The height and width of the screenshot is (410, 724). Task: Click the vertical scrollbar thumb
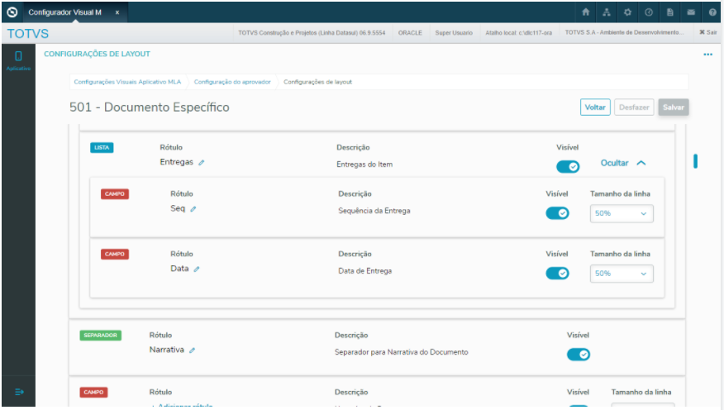[x=695, y=161]
